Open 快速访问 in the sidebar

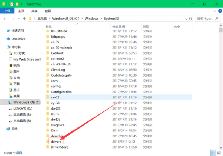point(17,31)
